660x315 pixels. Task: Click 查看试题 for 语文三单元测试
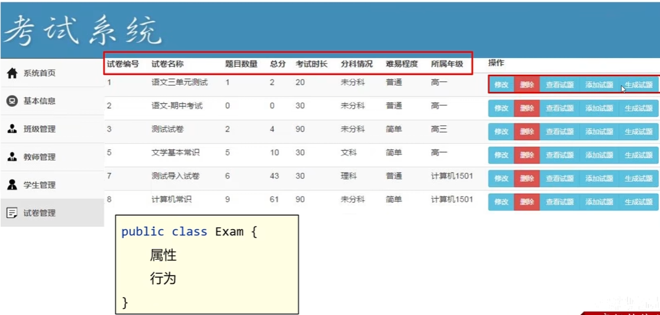(559, 85)
